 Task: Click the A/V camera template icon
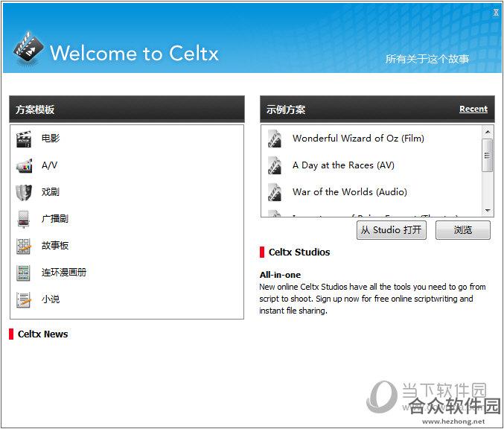point(24,166)
